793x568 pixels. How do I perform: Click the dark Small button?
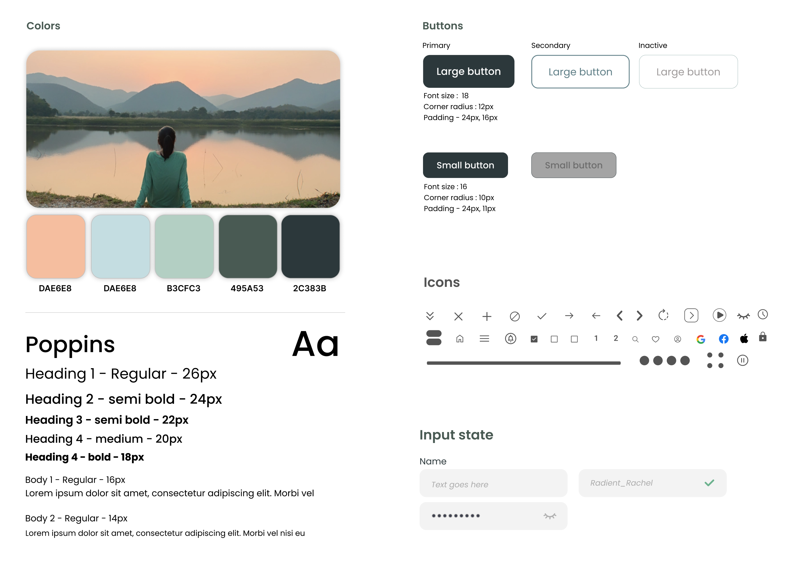coord(465,165)
